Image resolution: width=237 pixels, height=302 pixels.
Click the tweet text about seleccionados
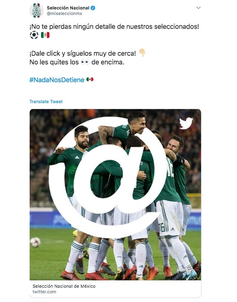114,26
